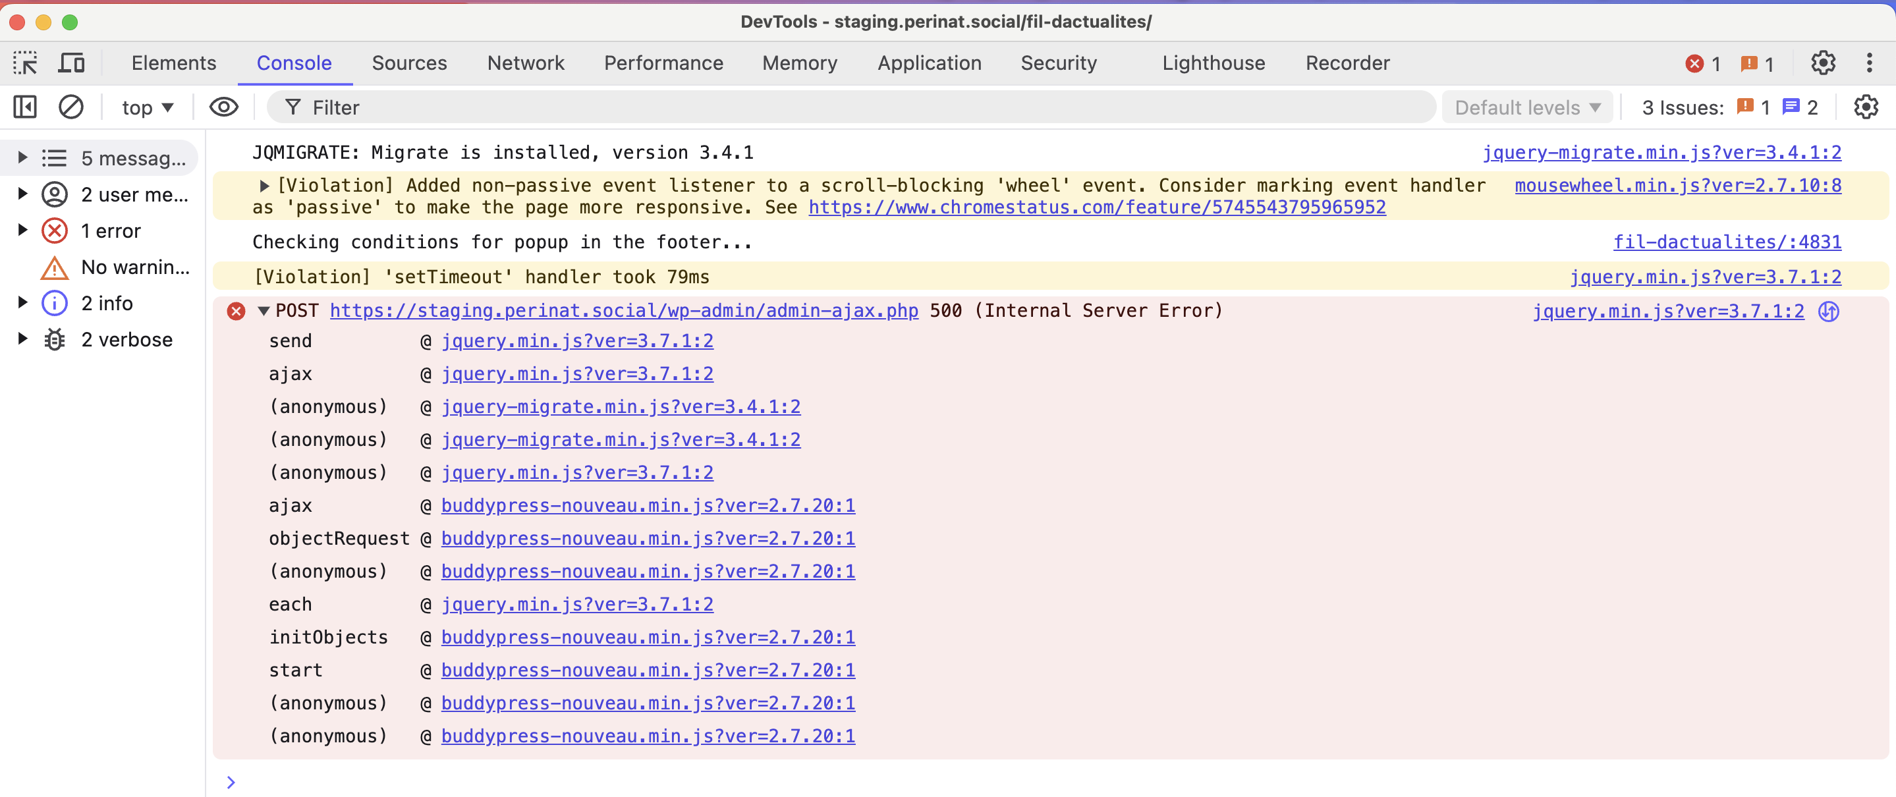This screenshot has height=797, width=1896.
Task: Switch to the Recorder tab
Action: (x=1347, y=63)
